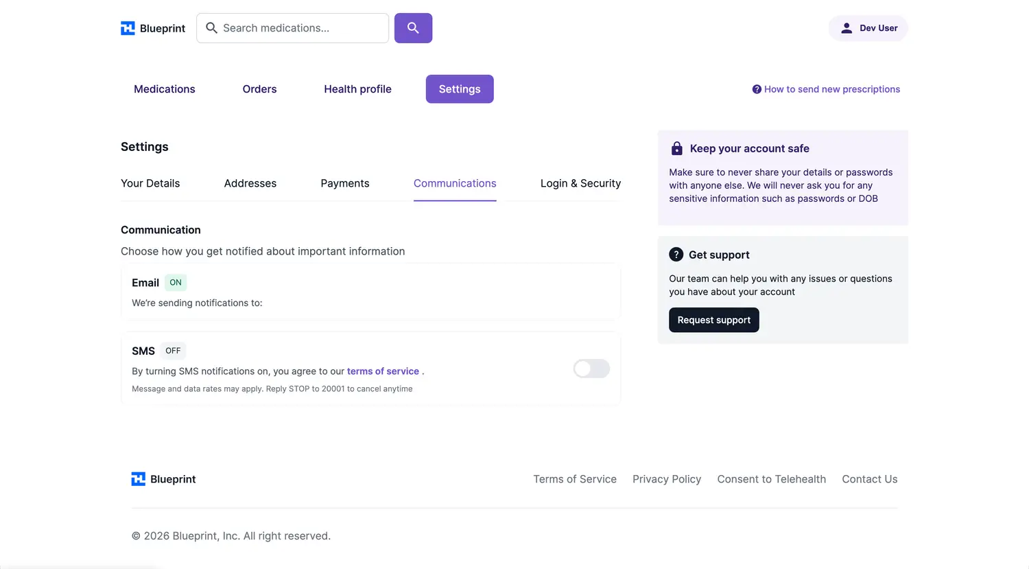Click the purple search magnifier button
Screen dimensions: 1029x569
[413, 28]
